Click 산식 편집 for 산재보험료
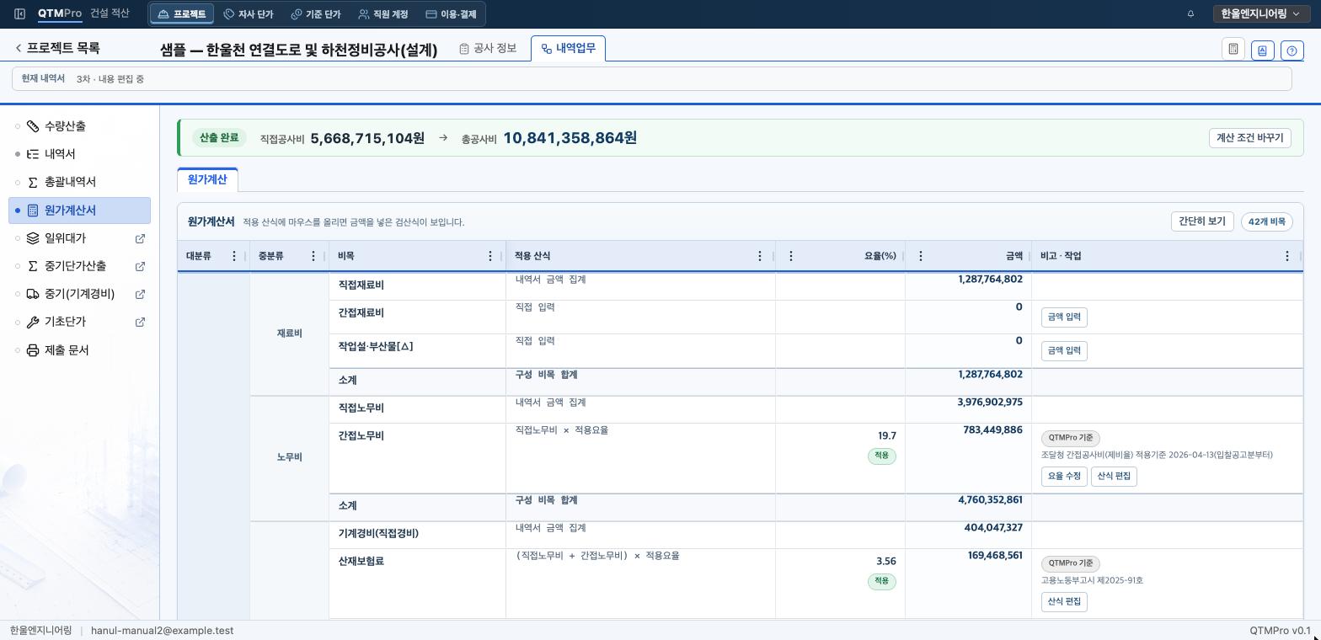The height and width of the screenshot is (640, 1321). (1064, 602)
